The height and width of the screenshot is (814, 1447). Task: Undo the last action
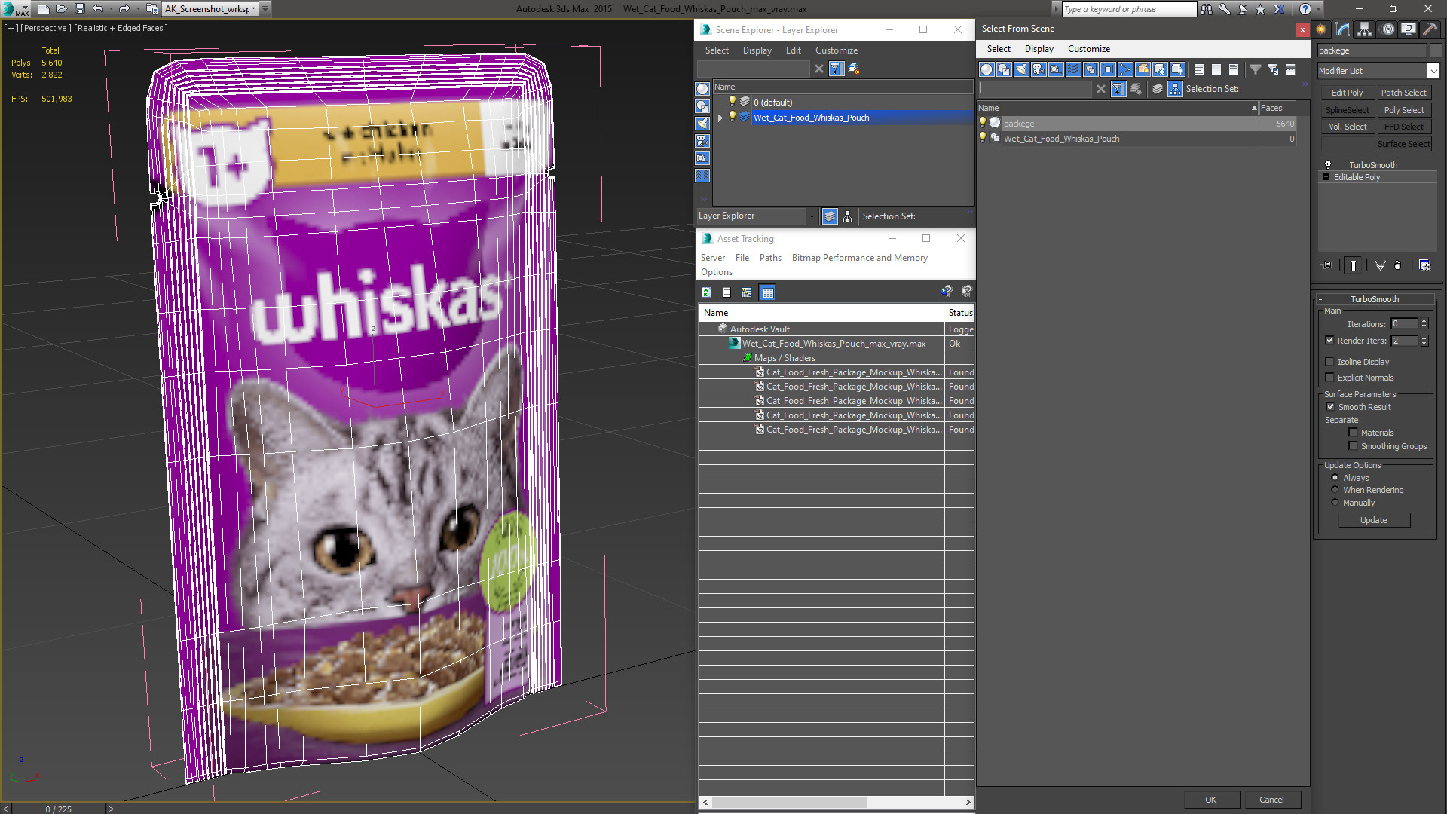point(98,9)
